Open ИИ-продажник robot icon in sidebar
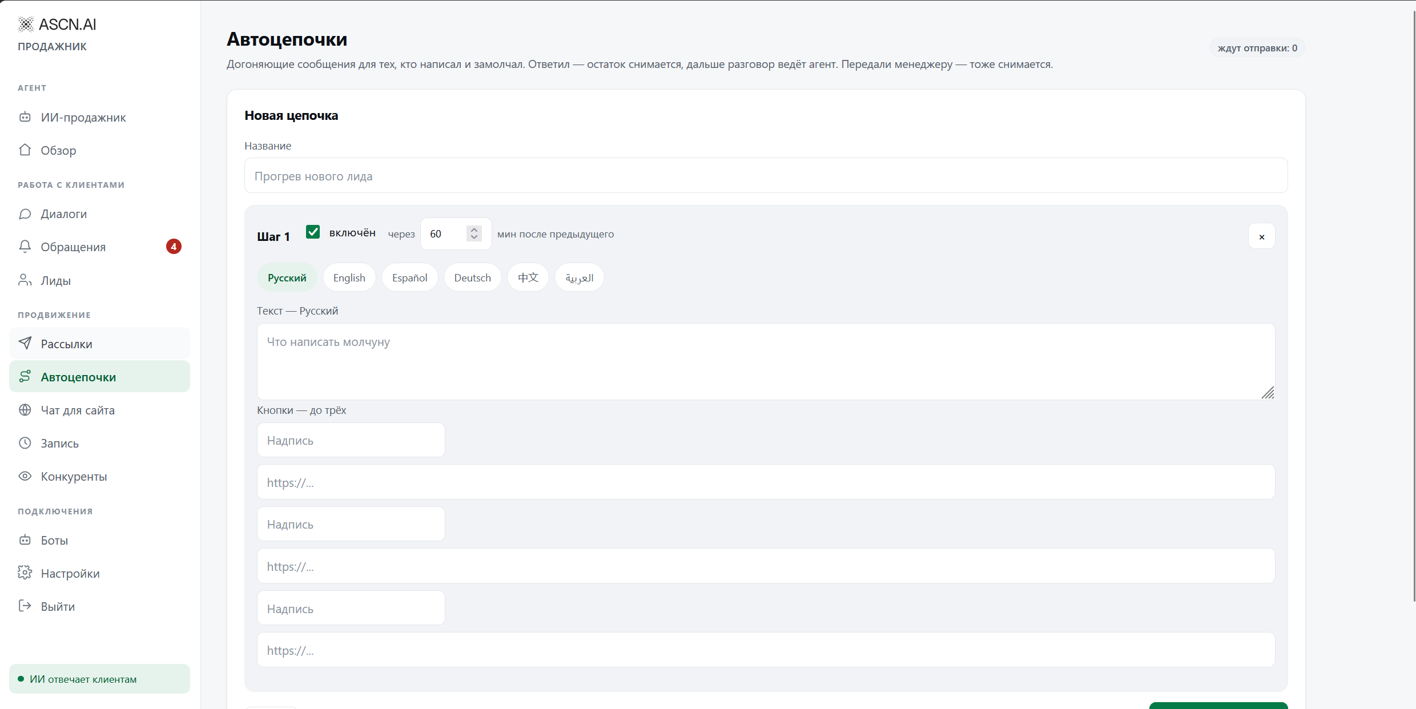This screenshot has width=1416, height=709. tap(25, 117)
